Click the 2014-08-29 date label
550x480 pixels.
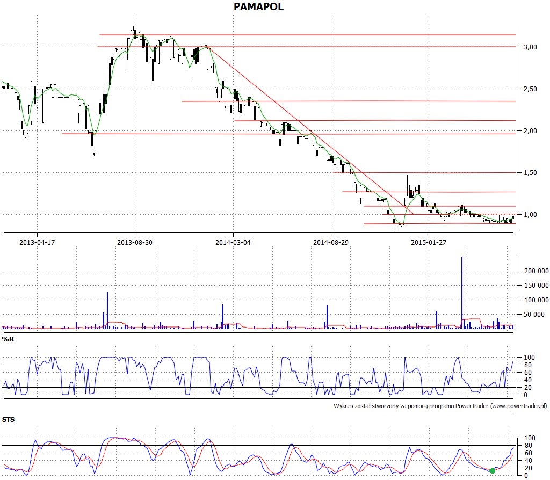pos(331,242)
